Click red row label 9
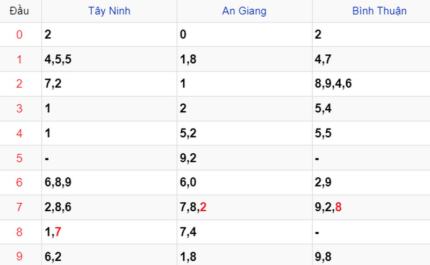This screenshot has height=265, width=430. (20, 256)
